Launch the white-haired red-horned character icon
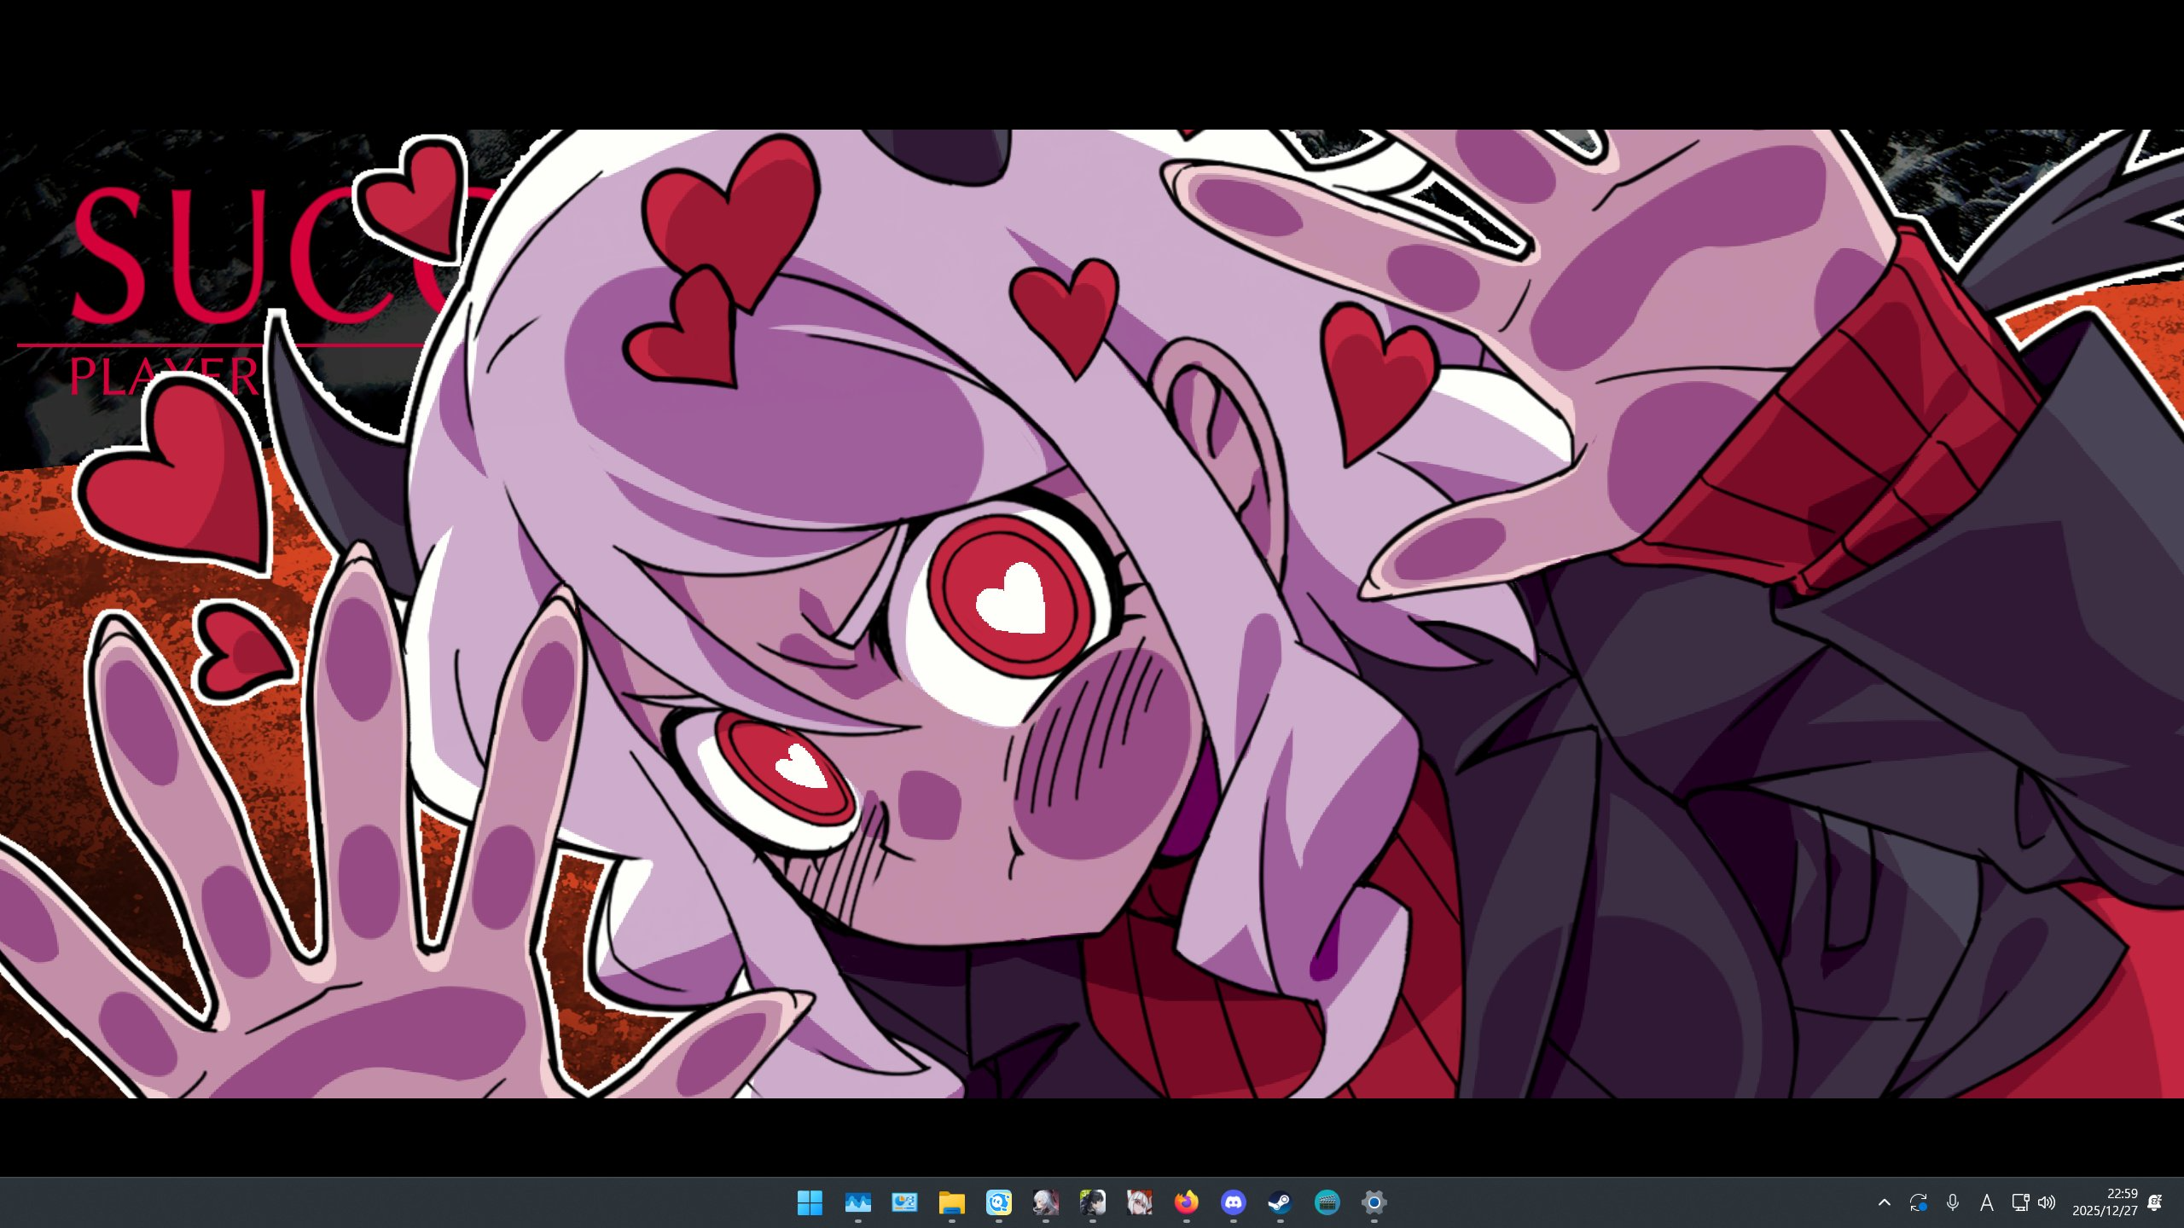This screenshot has height=1228, width=2184. (x=1139, y=1202)
